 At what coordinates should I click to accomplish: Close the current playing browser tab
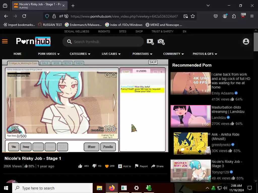(x=63, y=6)
